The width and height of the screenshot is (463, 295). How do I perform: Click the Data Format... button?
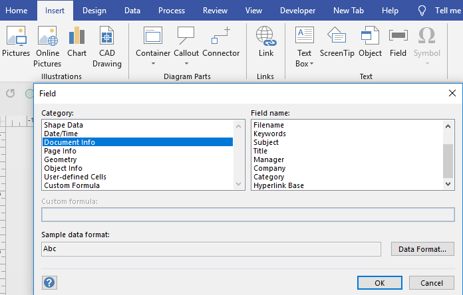[422, 249]
